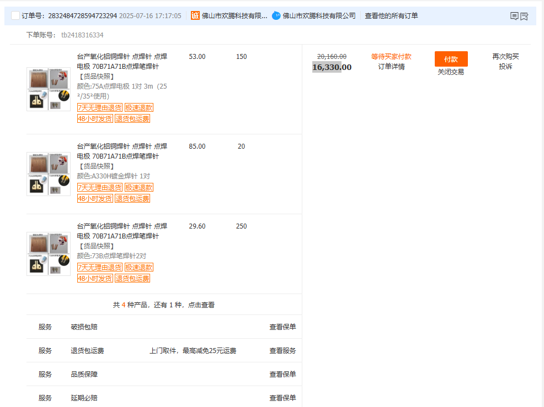
Task: Click 退货包运费 tag on A330H镀金焊针 item
Action: click(132, 198)
